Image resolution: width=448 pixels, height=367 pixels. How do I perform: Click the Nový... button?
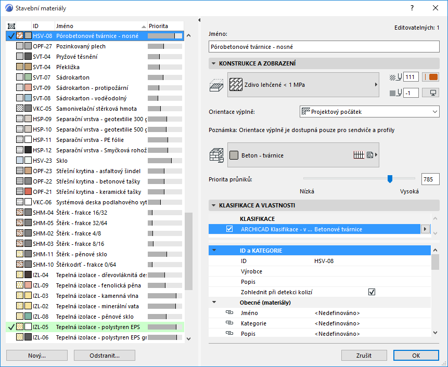tap(37, 356)
